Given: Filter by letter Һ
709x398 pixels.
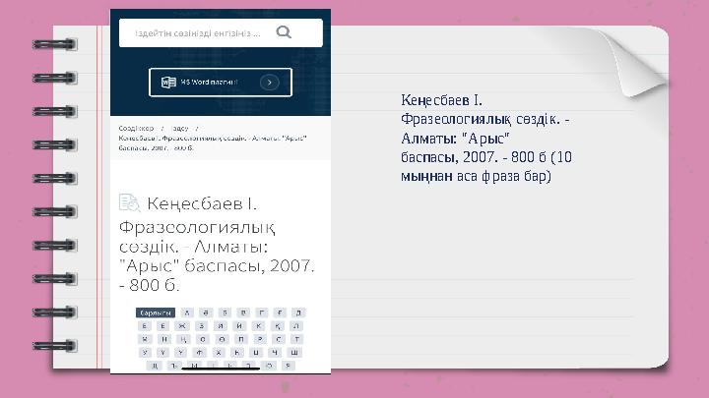Looking at the screenshot, I should tap(237, 353).
